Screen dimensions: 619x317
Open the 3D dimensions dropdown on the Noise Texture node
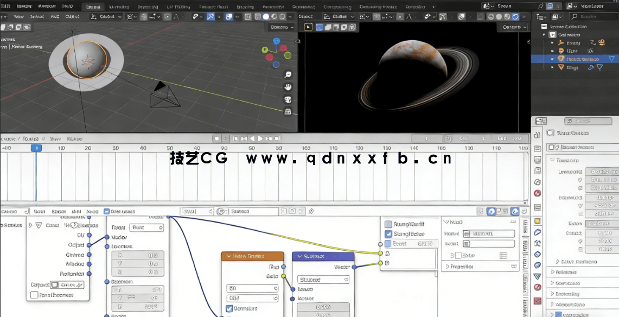coord(252,288)
